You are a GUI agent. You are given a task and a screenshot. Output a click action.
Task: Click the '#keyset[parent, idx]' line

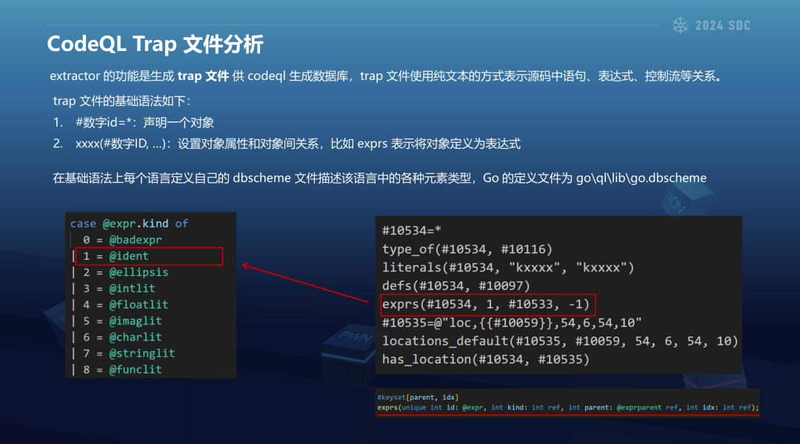click(418, 397)
